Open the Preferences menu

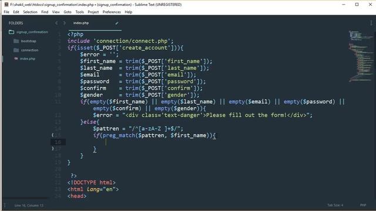(112, 12)
